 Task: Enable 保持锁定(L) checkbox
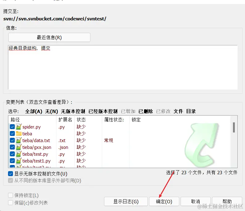tap(10, 195)
